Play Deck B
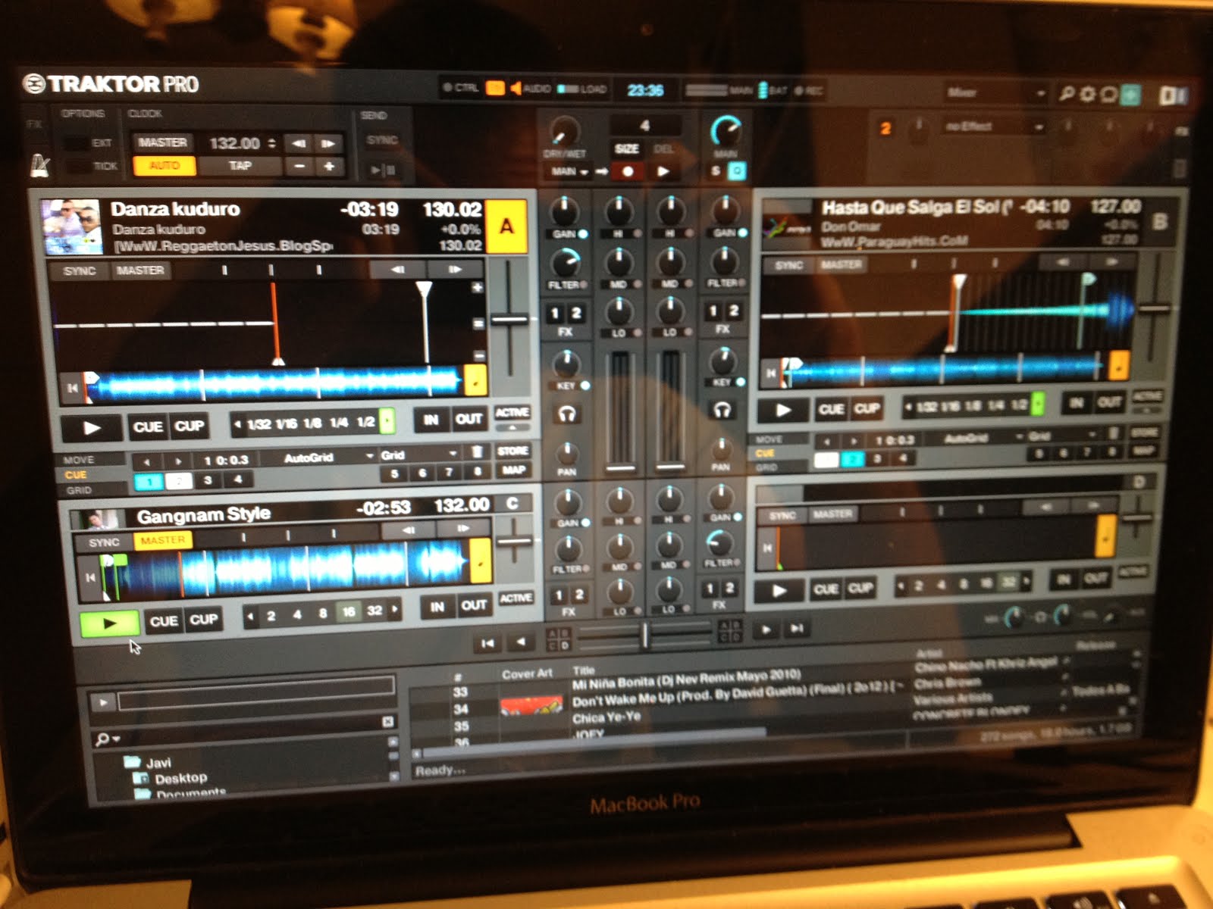 [x=782, y=411]
